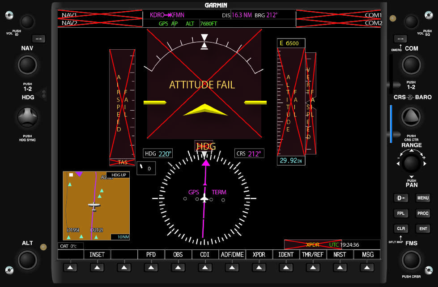Select the PROC procedures button
Viewport: 438px width, 287px height.
(x=423, y=213)
